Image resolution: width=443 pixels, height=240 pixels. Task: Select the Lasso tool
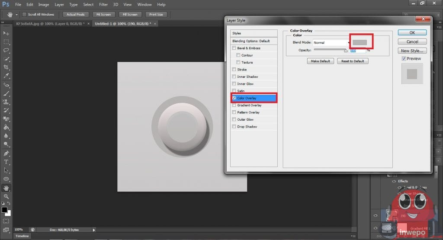[x=6, y=50]
